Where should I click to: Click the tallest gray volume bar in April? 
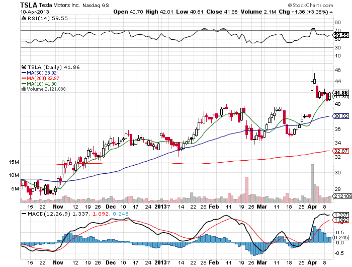coord(312,183)
